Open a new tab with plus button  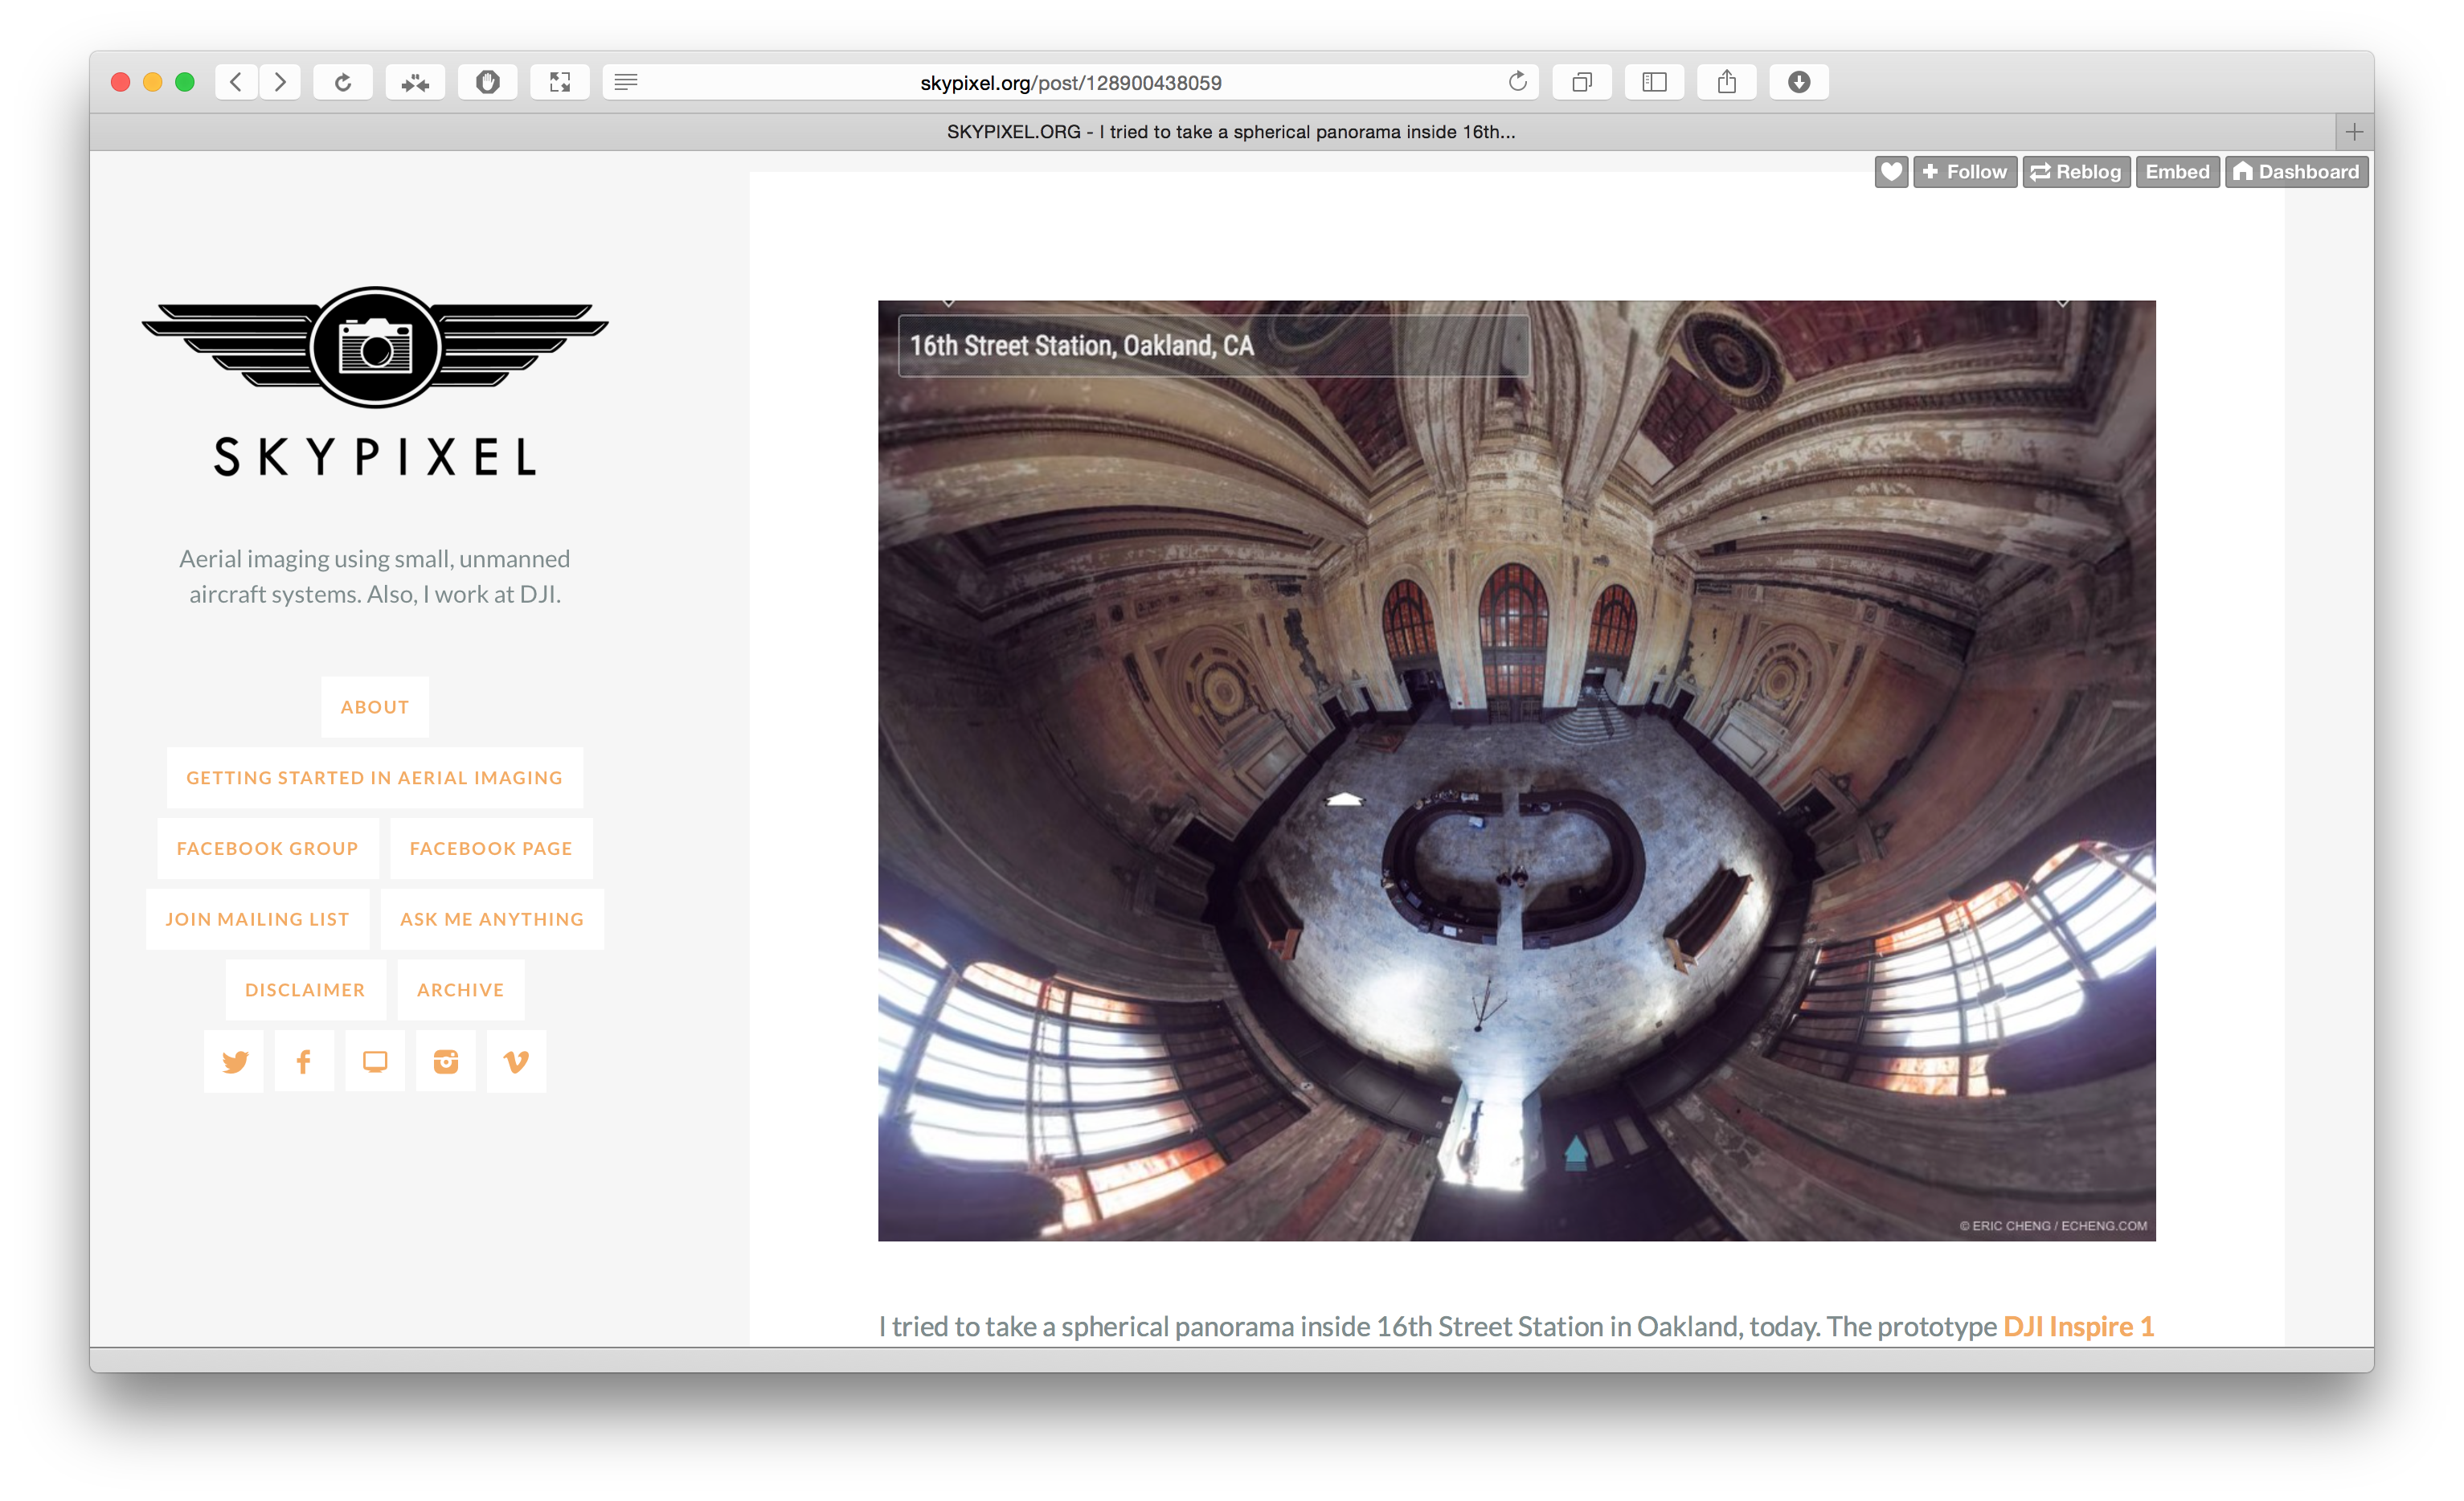[x=2354, y=132]
